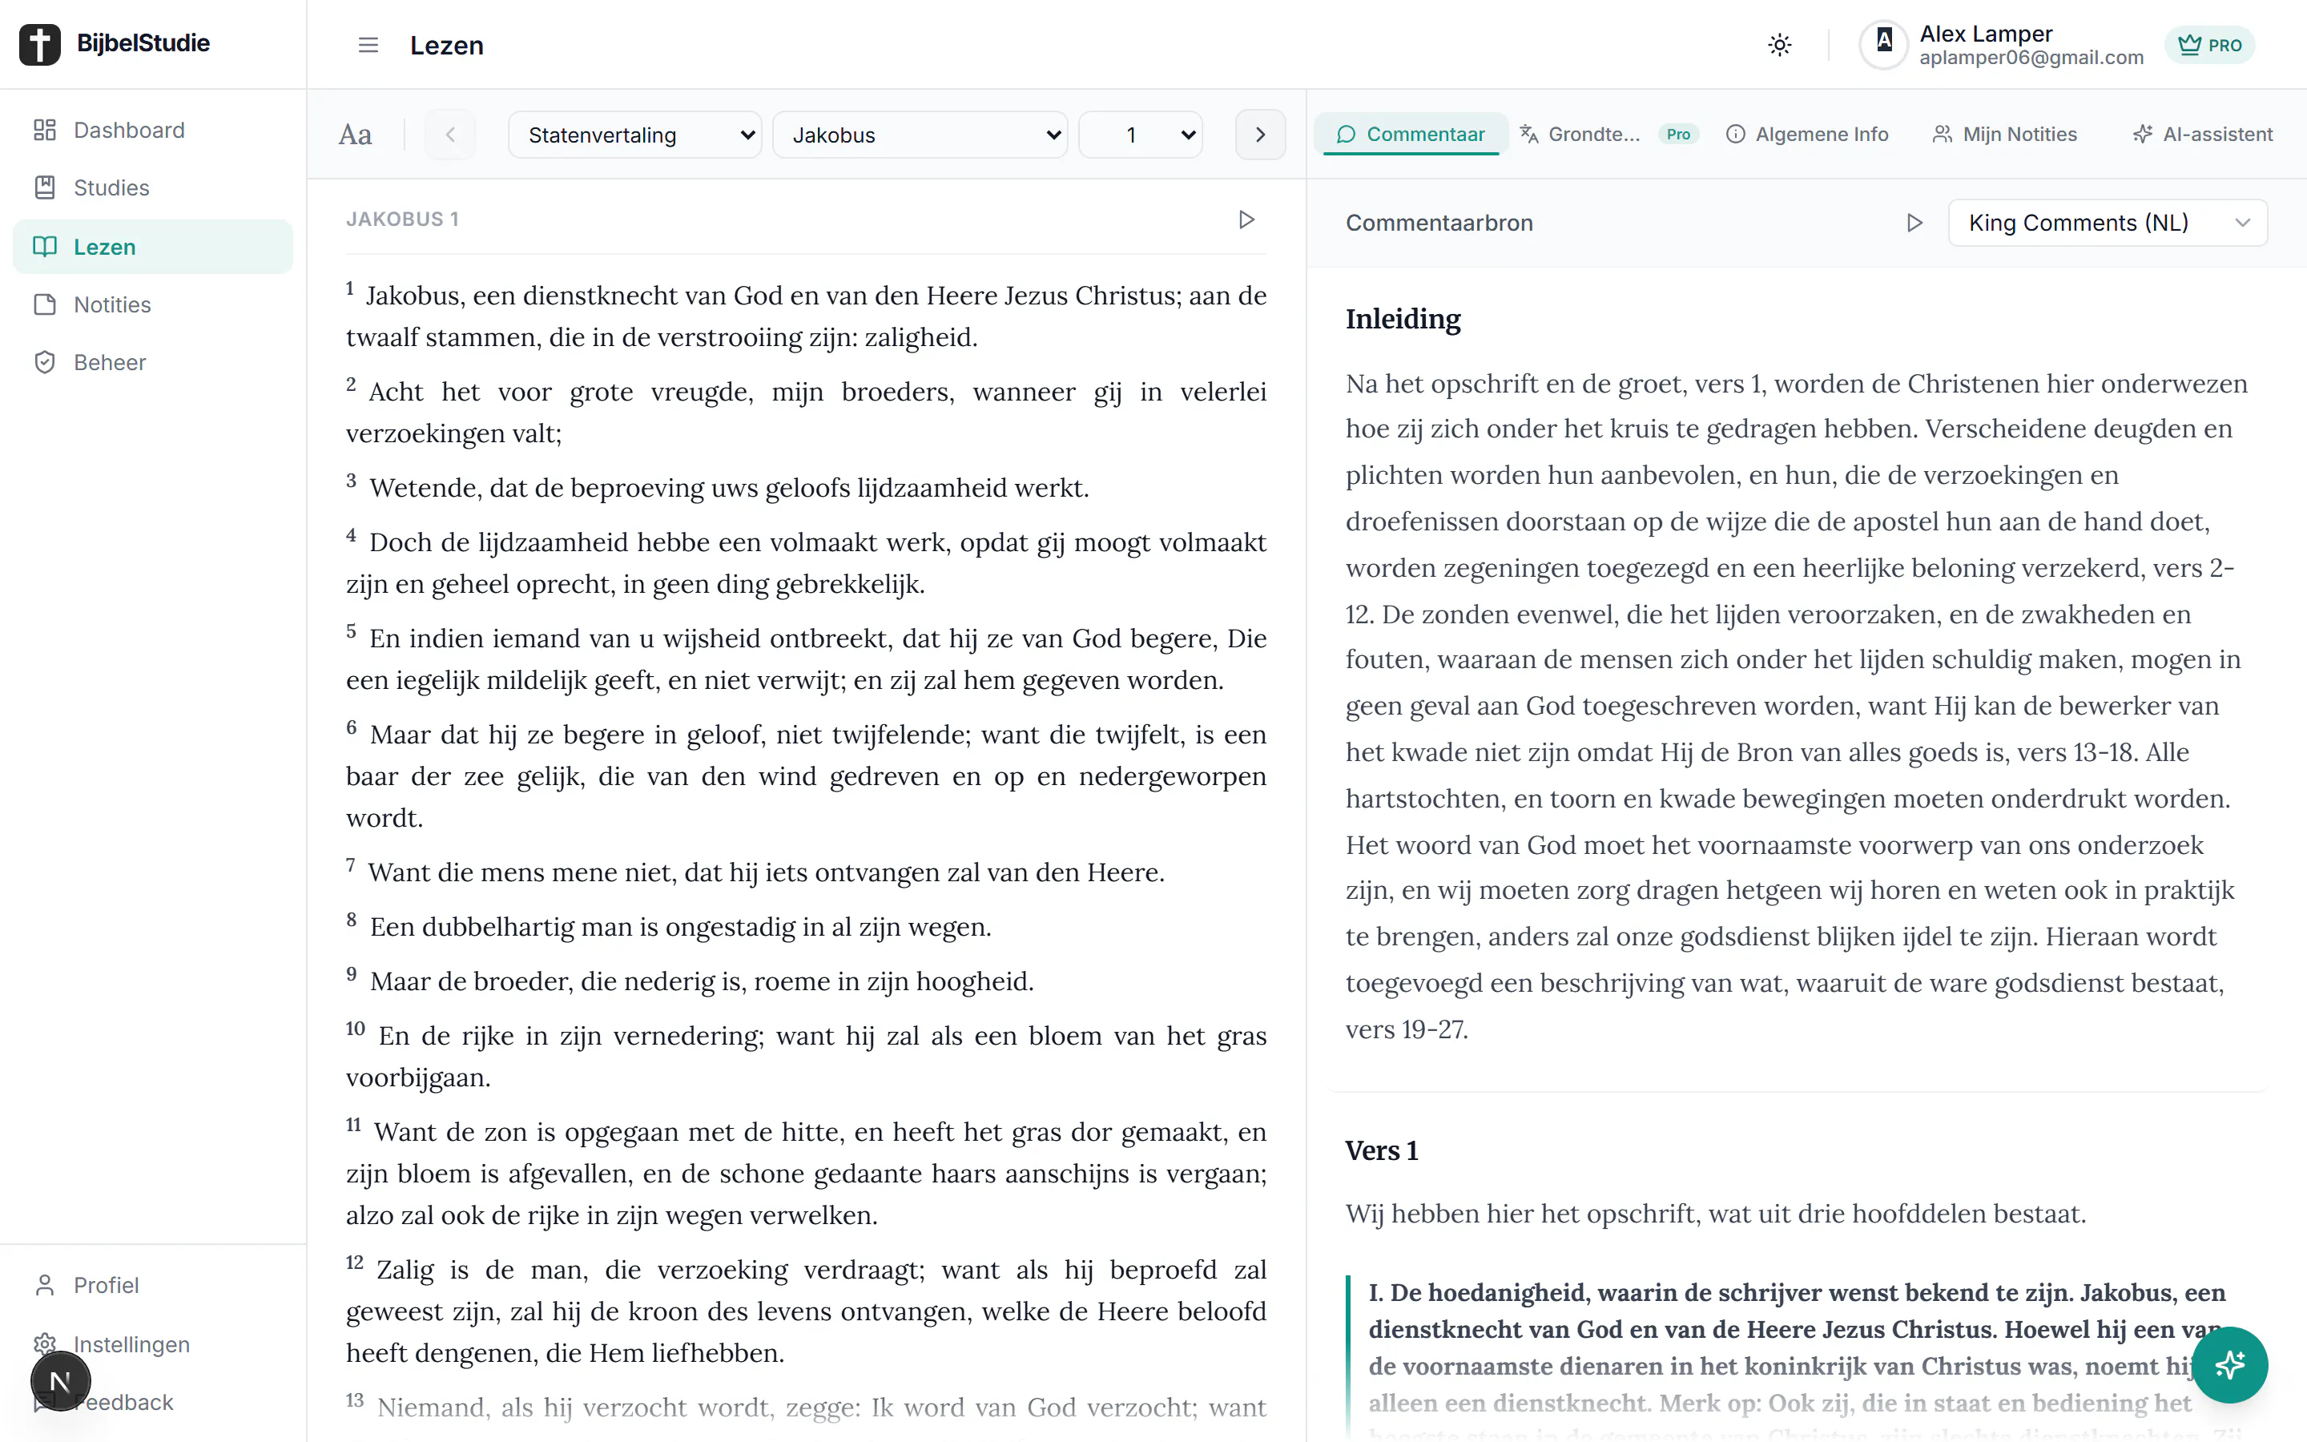
Task: Expand the King Comments (NL) source dropdown
Action: tap(2108, 224)
